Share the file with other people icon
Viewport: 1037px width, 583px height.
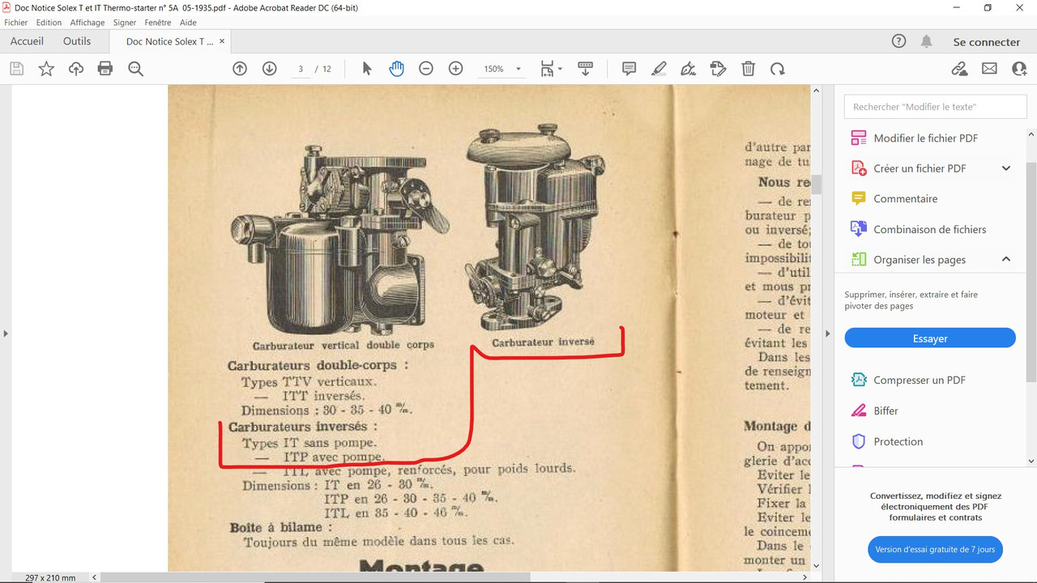(x=1019, y=69)
